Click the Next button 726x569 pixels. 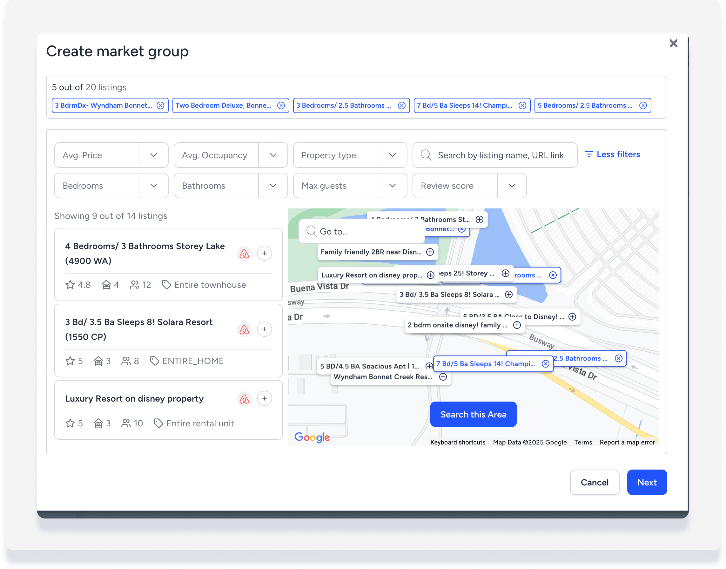click(x=646, y=482)
